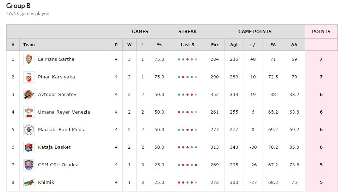Open the Kataja Basket team logo
338x192 pixels.
(29, 147)
